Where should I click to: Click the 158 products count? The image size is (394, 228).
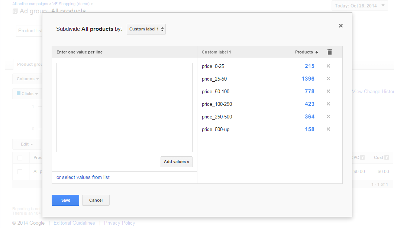pos(310,129)
